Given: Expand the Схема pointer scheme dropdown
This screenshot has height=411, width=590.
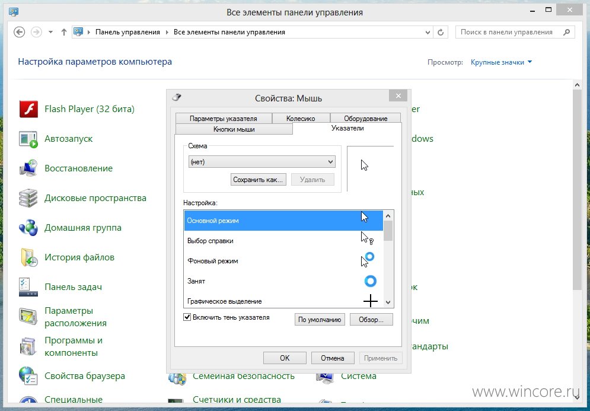Looking at the screenshot, I should tap(261, 162).
